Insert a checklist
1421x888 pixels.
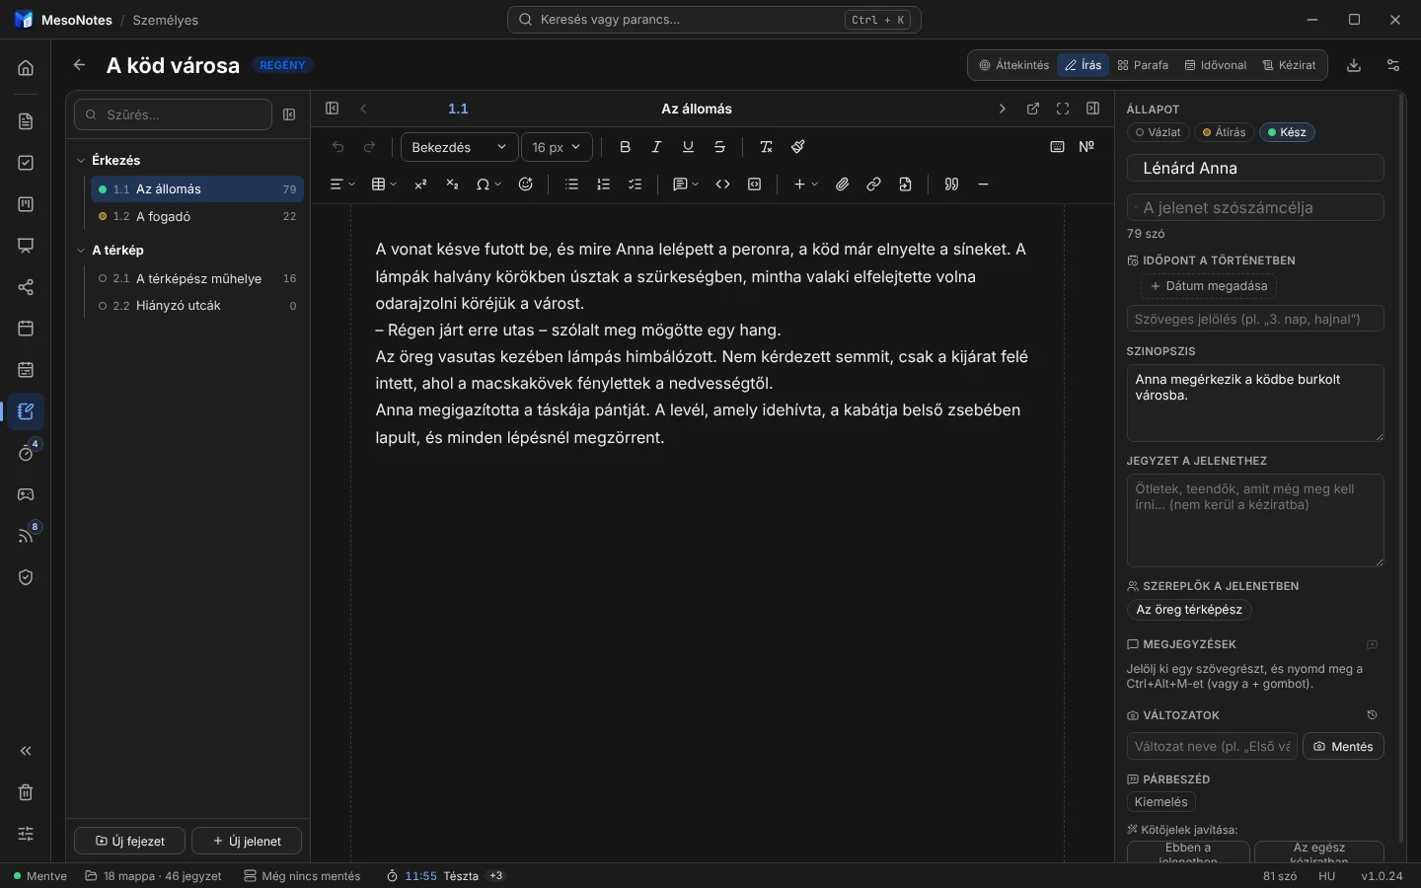[x=636, y=185]
